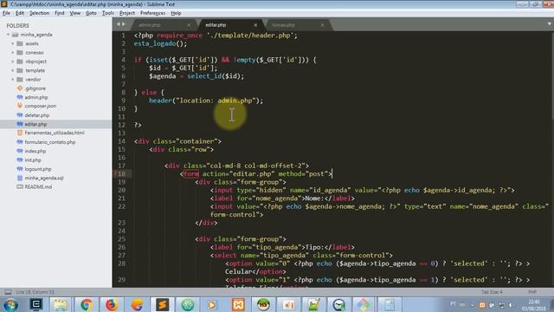Screen dimensions: 554x312
Task: Open the Preferences menu
Action: click(x=152, y=13)
